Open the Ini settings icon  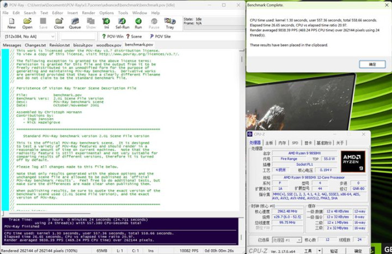coord(107,23)
